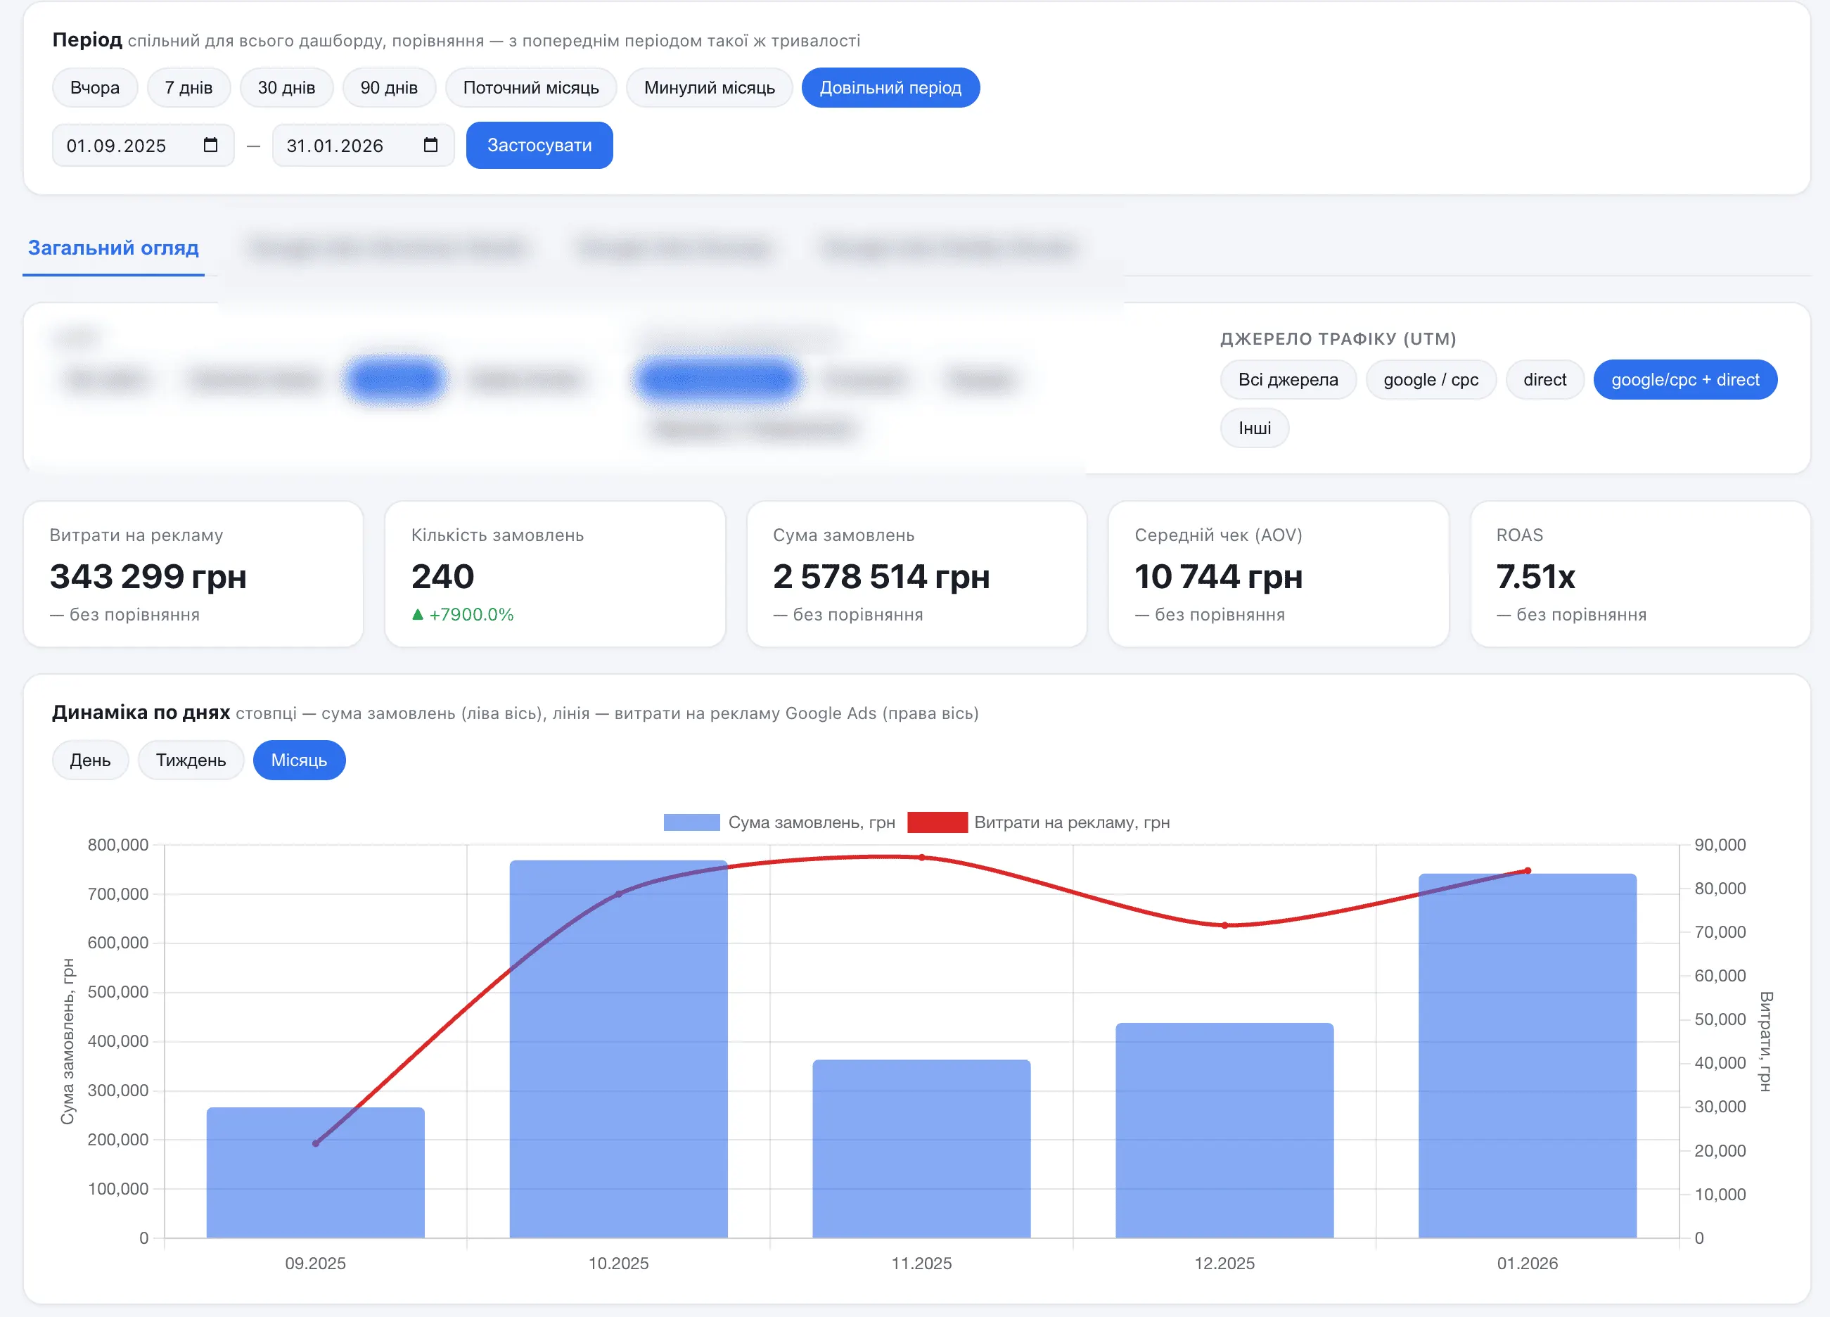
Task: Click the 10.2025 orders bar
Action: point(619,1049)
